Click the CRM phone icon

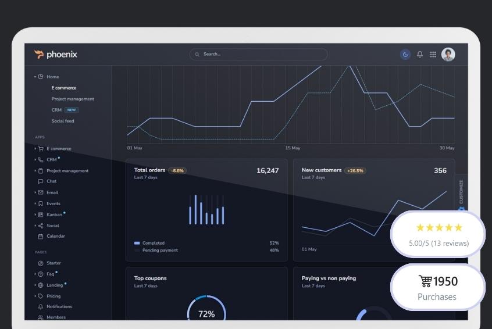pyautogui.click(x=41, y=160)
